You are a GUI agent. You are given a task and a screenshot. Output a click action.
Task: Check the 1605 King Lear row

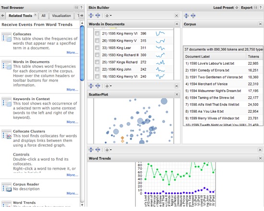pyautogui.click(x=97, y=48)
